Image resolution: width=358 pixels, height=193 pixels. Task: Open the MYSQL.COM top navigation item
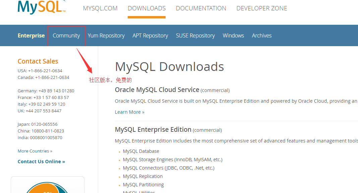click(x=100, y=8)
